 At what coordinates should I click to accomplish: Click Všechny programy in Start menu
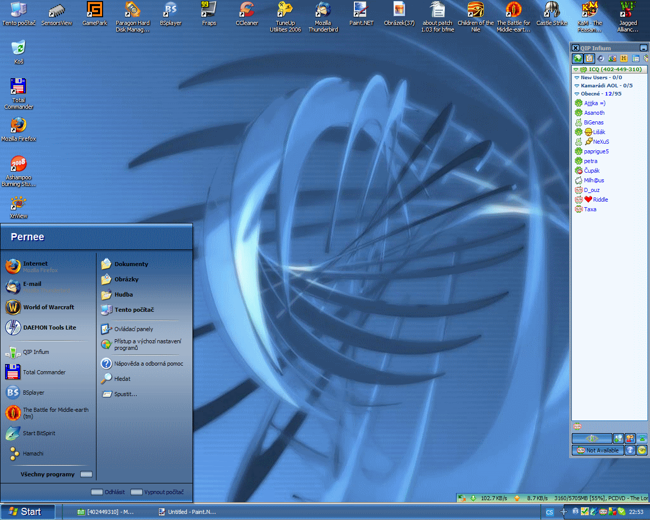48,474
